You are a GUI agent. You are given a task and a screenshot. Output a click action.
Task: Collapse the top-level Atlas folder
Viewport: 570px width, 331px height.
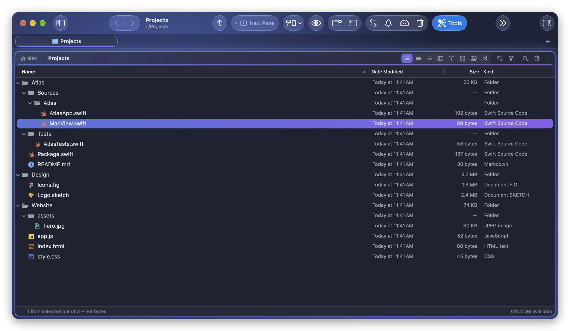tap(18, 83)
